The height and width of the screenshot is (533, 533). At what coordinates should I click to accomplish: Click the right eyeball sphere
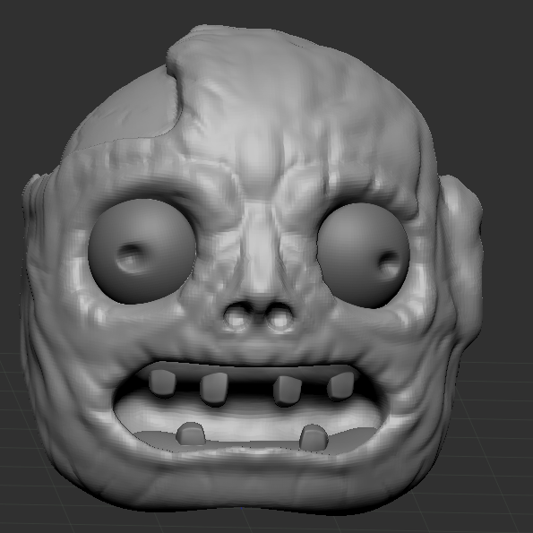(363, 255)
